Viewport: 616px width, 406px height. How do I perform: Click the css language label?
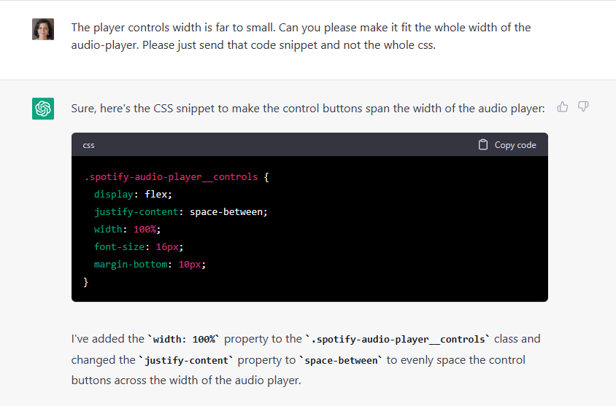(x=88, y=145)
